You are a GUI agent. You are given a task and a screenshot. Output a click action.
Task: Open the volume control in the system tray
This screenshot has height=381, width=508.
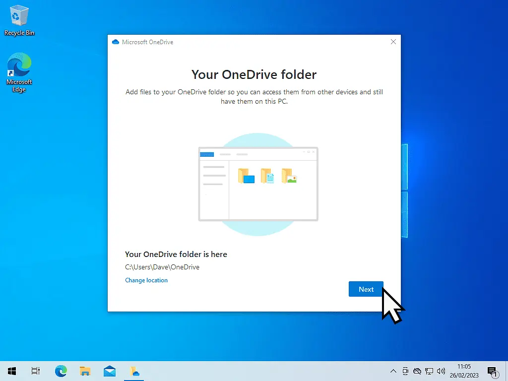pos(441,371)
